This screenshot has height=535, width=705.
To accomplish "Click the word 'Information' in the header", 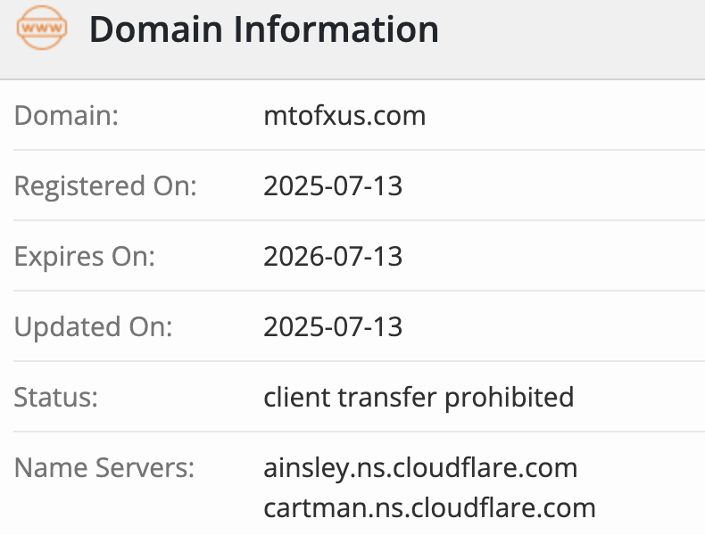I will pos(336,29).
